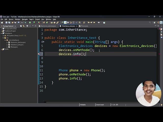Maximize the Package Explorer panel

click(36, 26)
